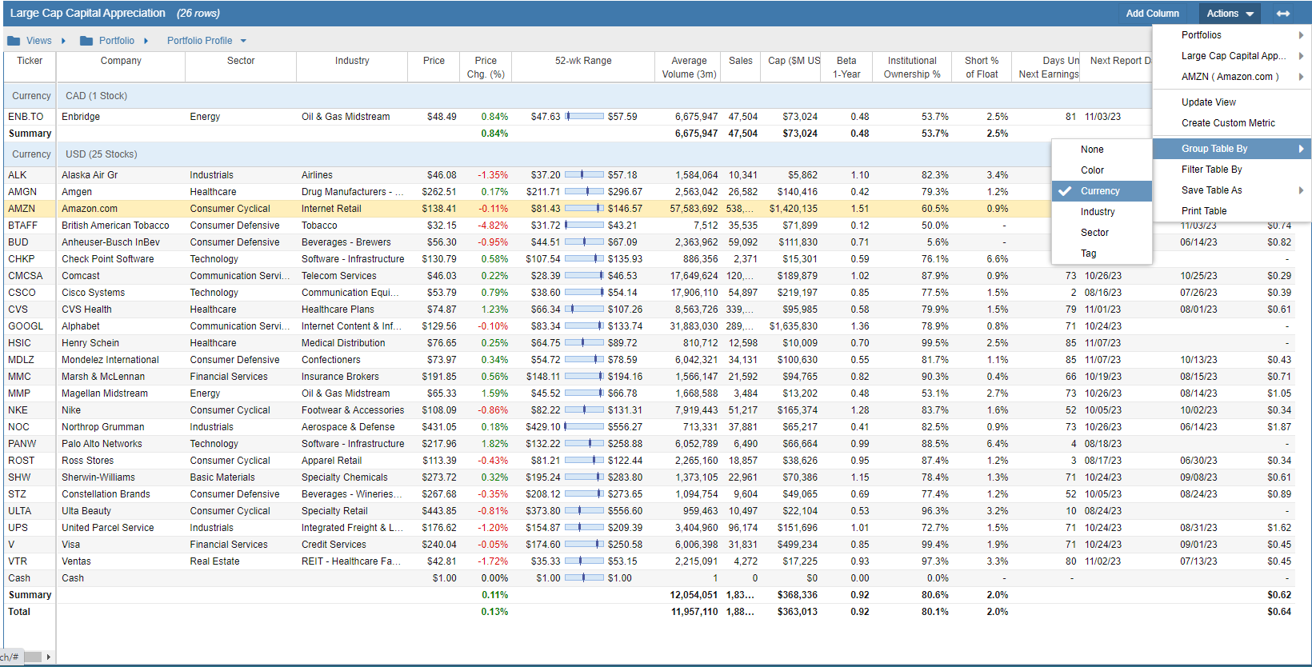Select the checked Currency grouping option
Image resolution: width=1312 pixels, height=667 pixels.
pos(1100,191)
